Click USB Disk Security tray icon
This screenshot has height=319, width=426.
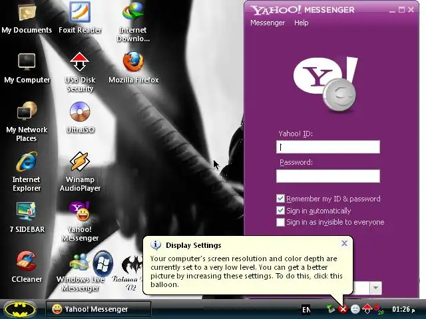367,308
